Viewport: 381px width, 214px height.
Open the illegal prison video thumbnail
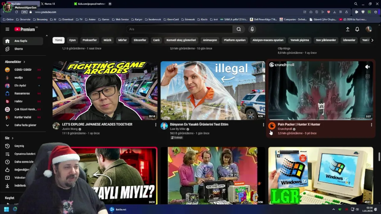(213, 90)
